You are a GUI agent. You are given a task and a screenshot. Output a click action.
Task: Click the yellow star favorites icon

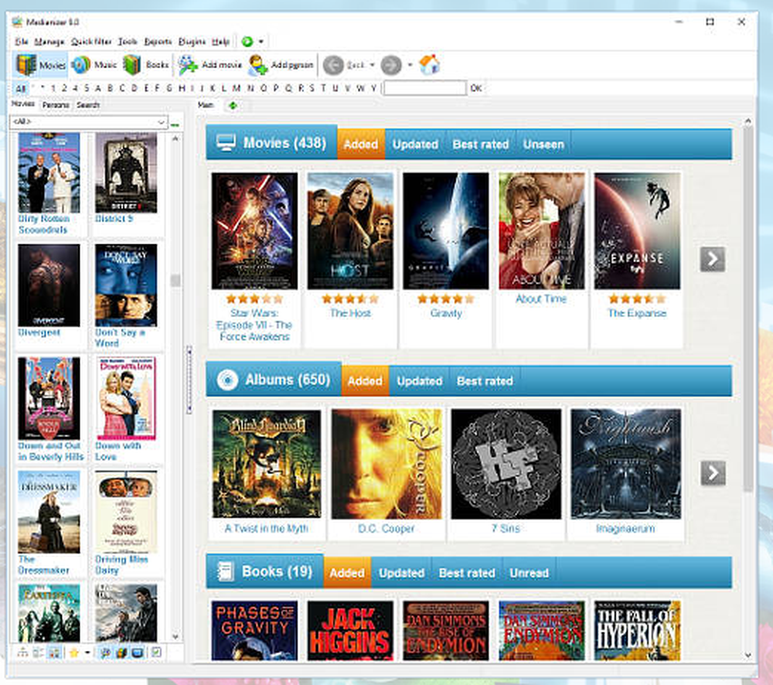(74, 653)
